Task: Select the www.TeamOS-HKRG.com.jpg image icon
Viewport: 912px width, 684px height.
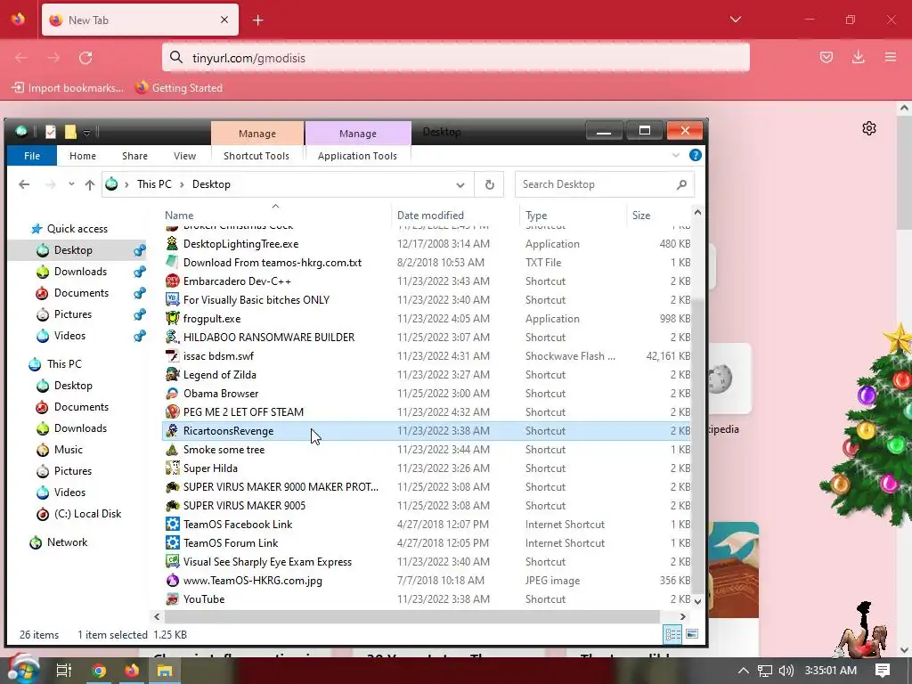Action: pos(172,581)
